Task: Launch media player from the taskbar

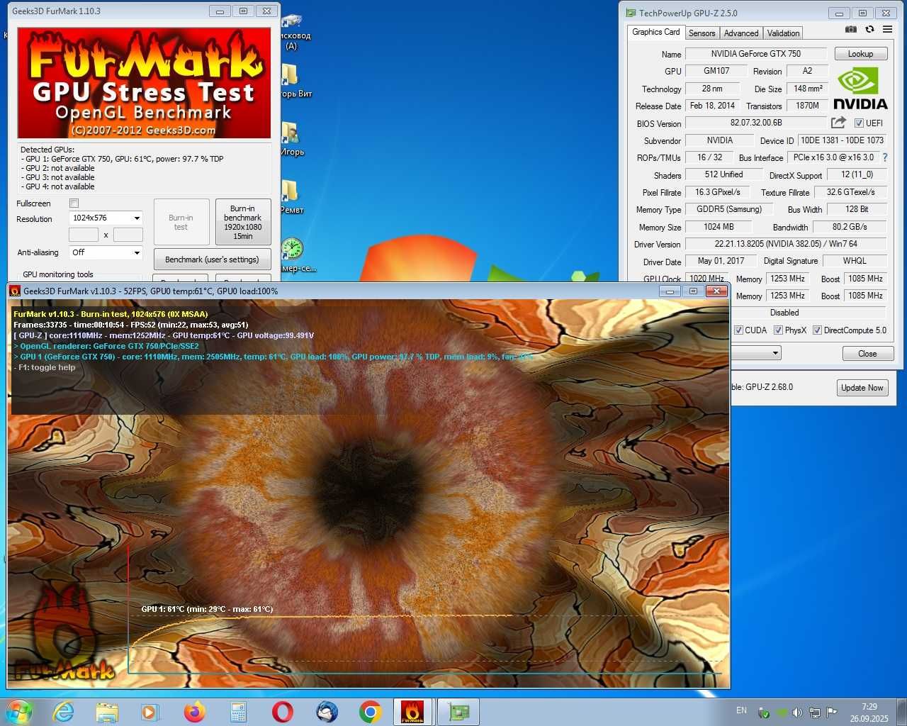Action: (150, 712)
